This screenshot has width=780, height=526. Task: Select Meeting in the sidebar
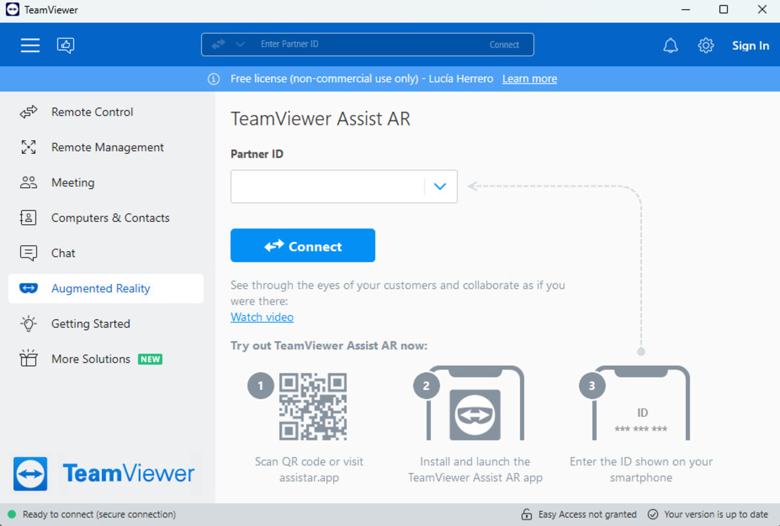[72, 183]
